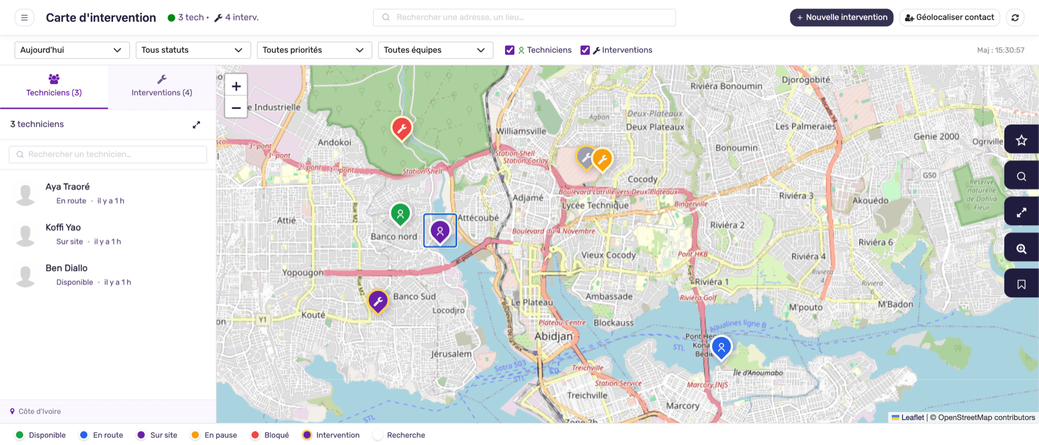
Task: Click the bookmark map side button
Action: tap(1021, 285)
